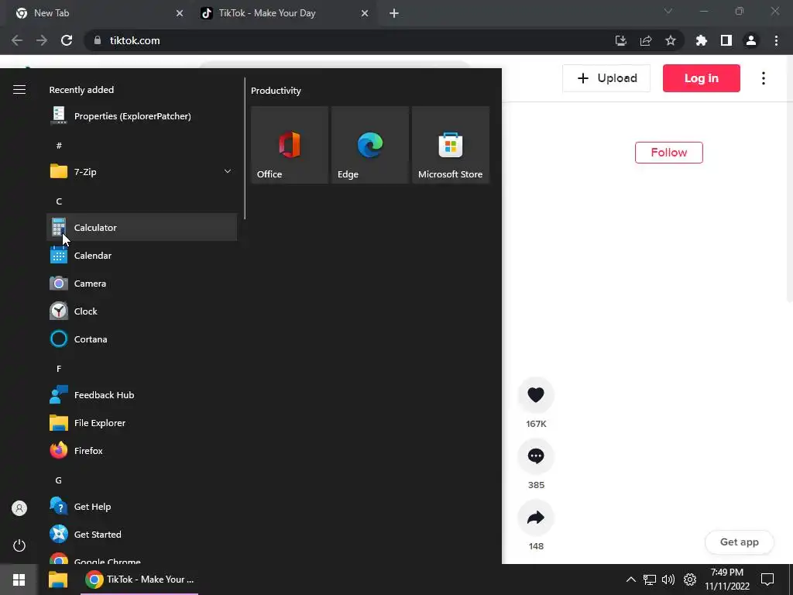Click the Power icon in Start menu
793x595 pixels.
[x=19, y=545]
